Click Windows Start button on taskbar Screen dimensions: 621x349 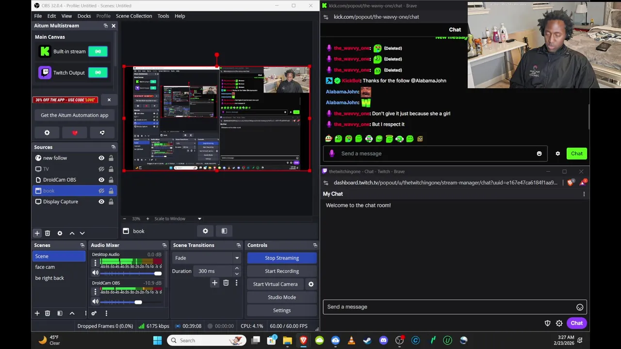157,340
